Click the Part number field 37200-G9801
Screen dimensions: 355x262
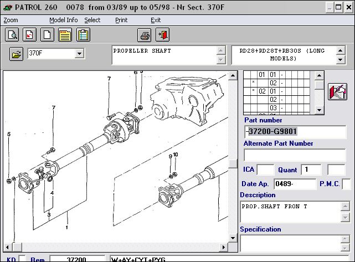pos(295,132)
